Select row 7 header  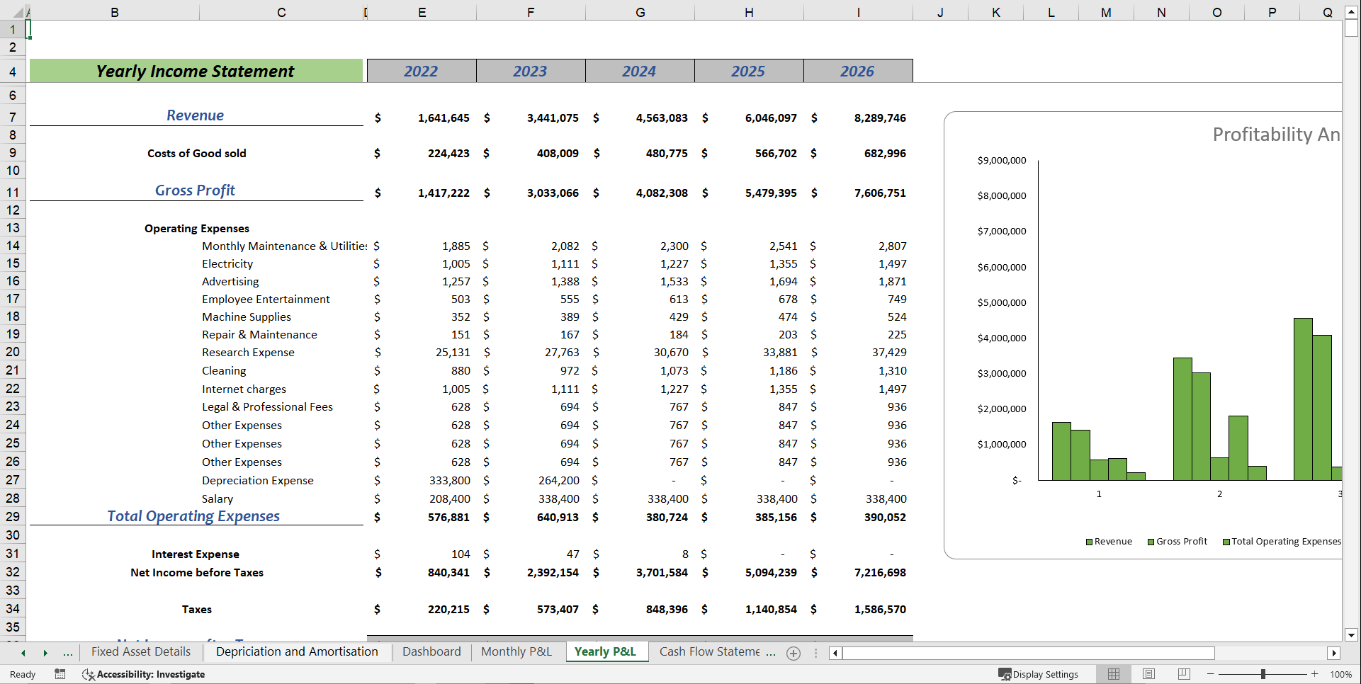13,117
